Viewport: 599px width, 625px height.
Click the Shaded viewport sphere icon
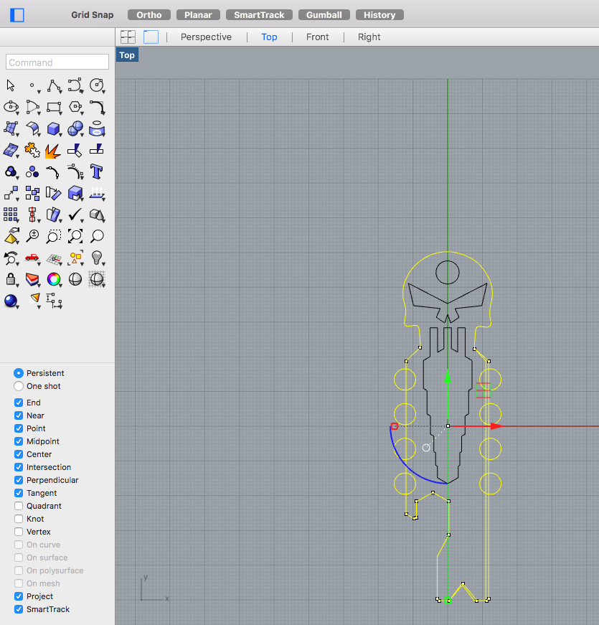tap(75, 279)
